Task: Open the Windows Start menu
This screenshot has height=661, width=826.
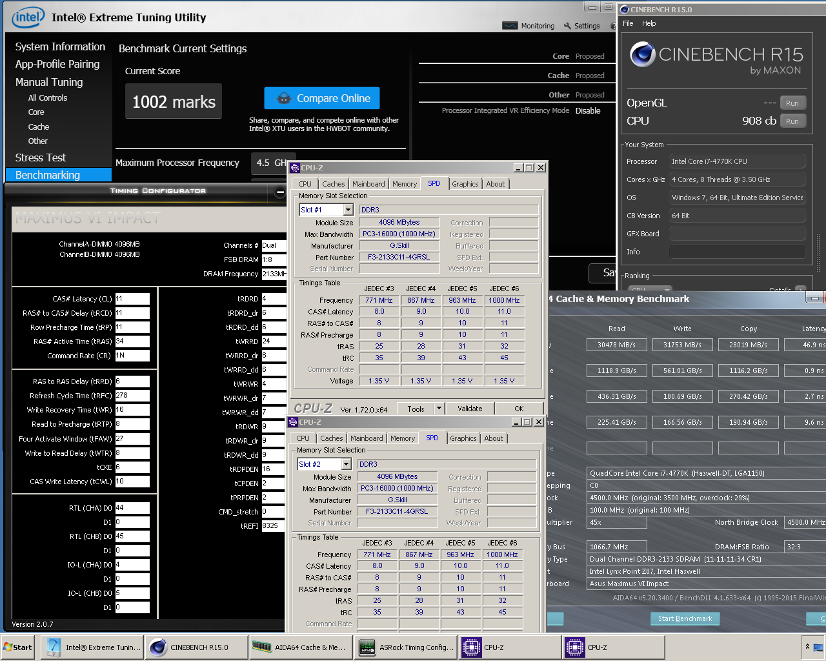Action: coord(18,647)
